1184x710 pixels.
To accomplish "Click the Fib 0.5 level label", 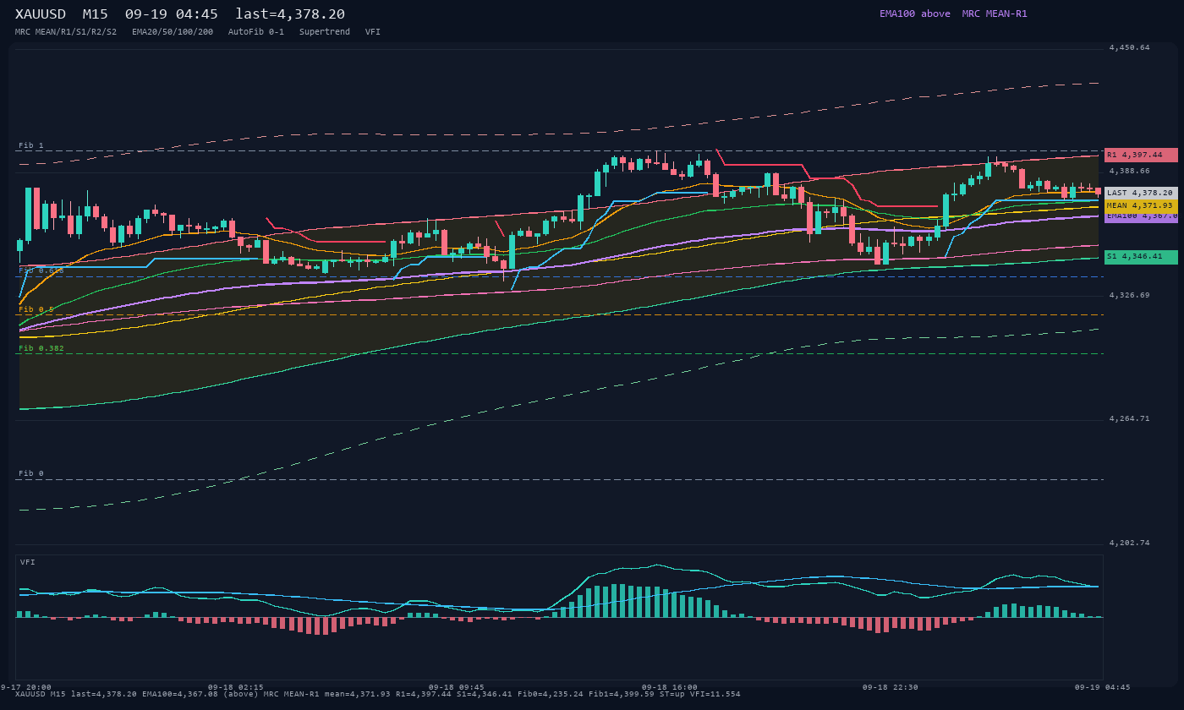I will [36, 309].
